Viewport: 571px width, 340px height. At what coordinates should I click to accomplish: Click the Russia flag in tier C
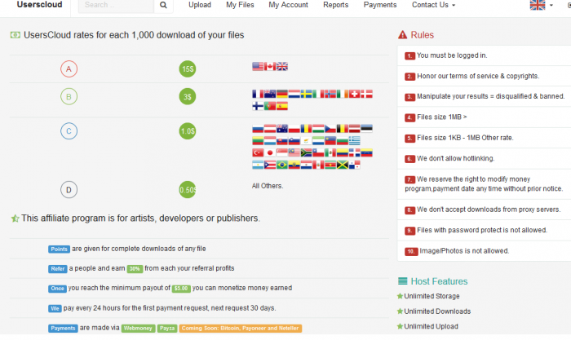pos(258,129)
